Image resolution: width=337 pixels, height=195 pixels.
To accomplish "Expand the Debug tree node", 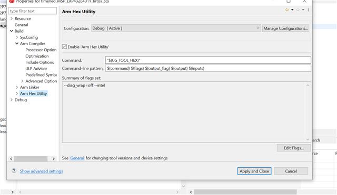I will (12, 100).
